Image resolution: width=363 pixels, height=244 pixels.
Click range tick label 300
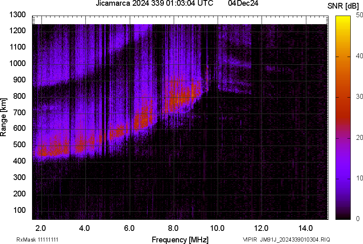pos(19,177)
